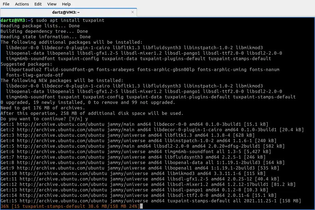Click the Get:7 libfluidsynth3 line
The height and width of the screenshot is (210, 315).
[133, 157]
